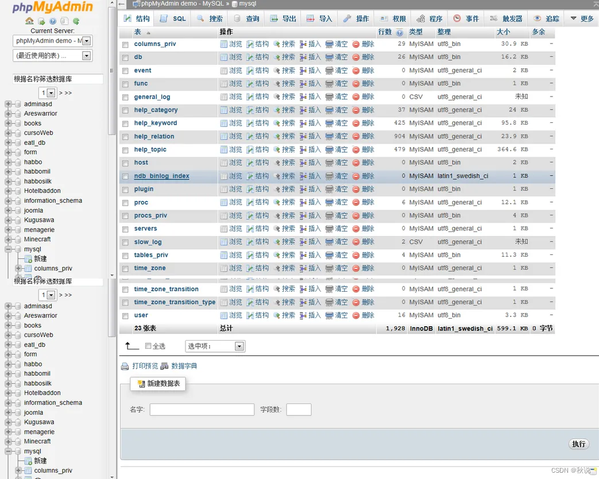
Task: Switch to the Structure tab
Action: [x=137, y=19]
